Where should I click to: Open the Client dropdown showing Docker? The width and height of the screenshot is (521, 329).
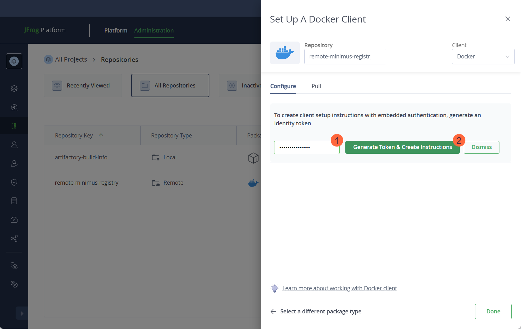point(483,57)
